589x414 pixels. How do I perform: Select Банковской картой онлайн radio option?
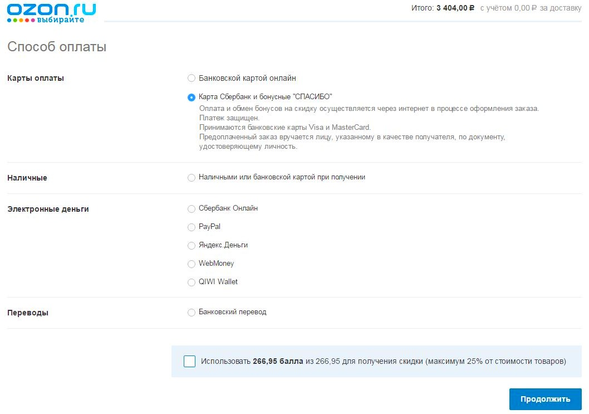[x=192, y=78]
